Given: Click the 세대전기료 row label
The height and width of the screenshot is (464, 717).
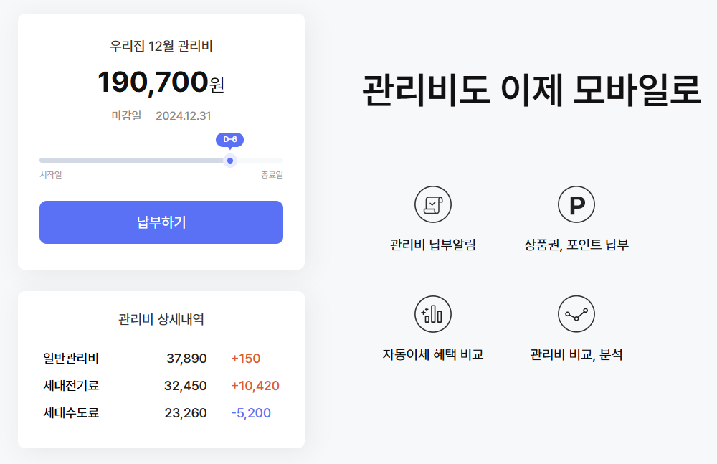Looking at the screenshot, I should [x=71, y=386].
